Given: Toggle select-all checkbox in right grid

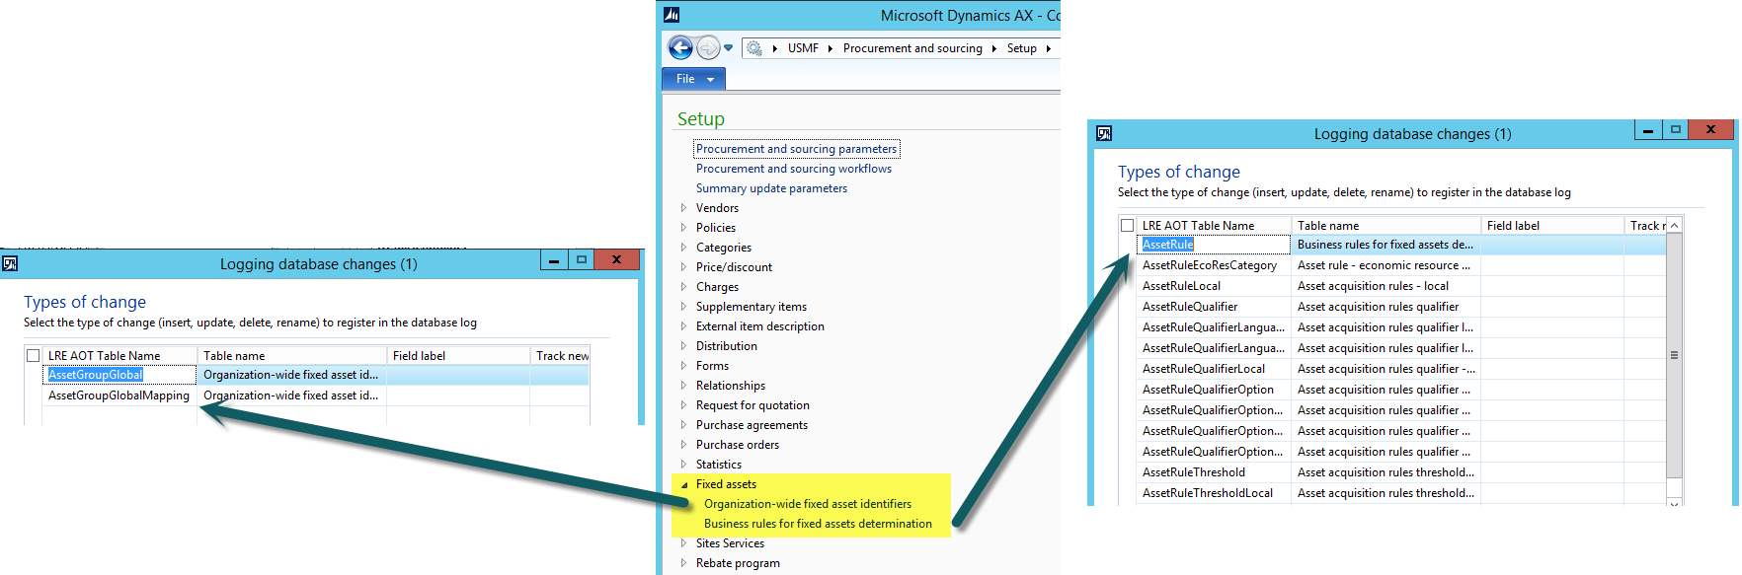Looking at the screenshot, I should [x=1127, y=226].
